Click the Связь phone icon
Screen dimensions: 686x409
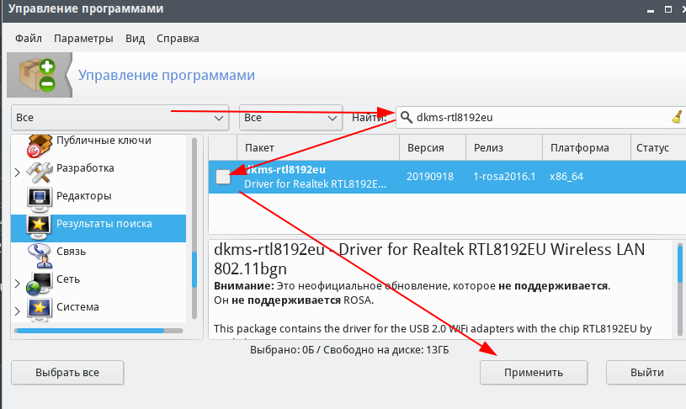(x=40, y=256)
